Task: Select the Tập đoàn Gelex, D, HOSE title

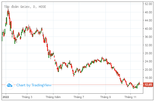Action: click(25, 7)
